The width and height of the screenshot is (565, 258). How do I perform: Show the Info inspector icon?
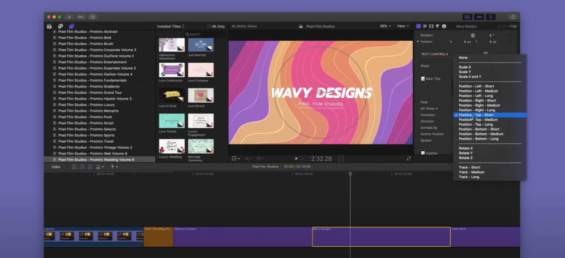443,26
